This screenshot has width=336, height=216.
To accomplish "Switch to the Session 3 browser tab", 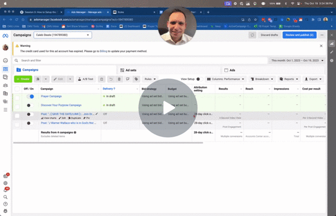I will click(40, 12).
